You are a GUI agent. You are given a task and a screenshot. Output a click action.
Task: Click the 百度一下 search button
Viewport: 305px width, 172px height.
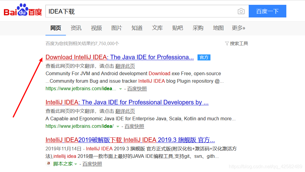coord(267,11)
